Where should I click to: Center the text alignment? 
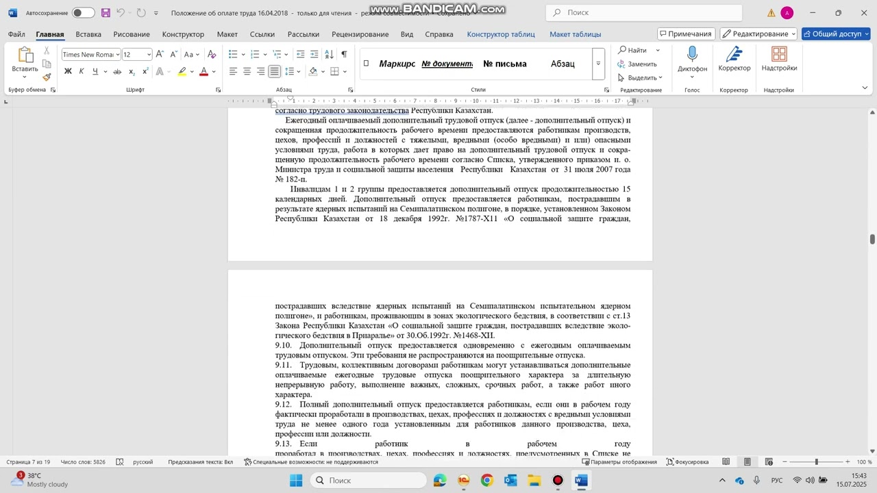click(247, 71)
